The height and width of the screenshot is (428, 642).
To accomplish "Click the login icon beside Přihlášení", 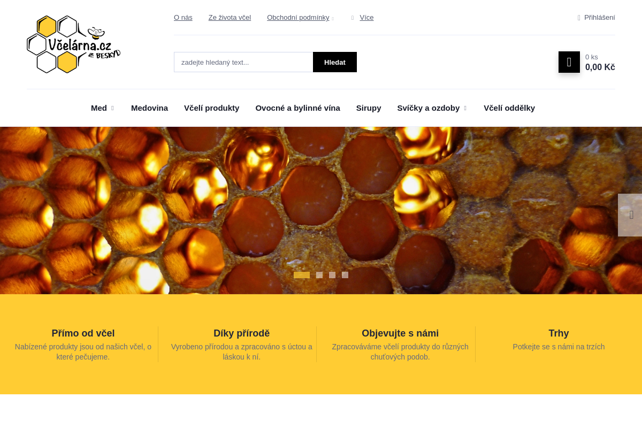I will coord(579,18).
